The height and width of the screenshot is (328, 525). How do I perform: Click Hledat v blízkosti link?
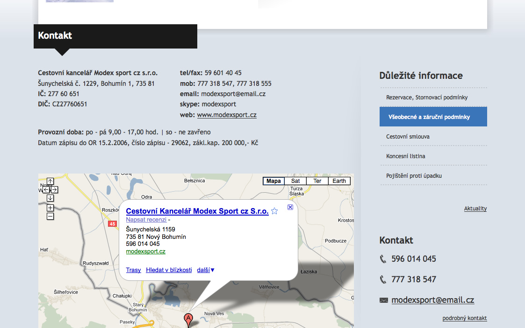169,270
